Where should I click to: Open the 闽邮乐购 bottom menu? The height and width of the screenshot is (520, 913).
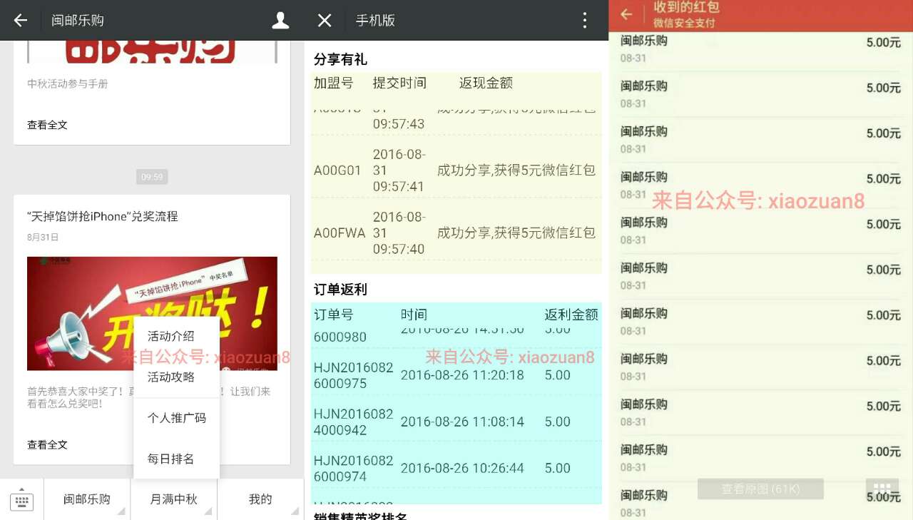pos(87,499)
